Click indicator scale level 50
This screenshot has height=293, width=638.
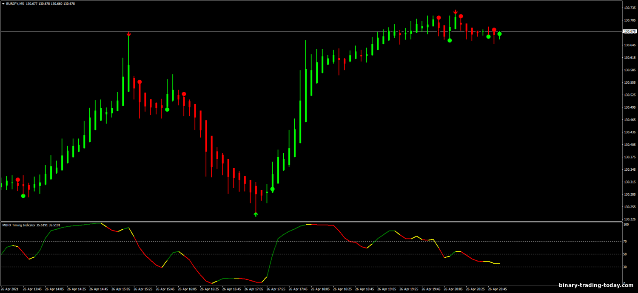(625, 254)
